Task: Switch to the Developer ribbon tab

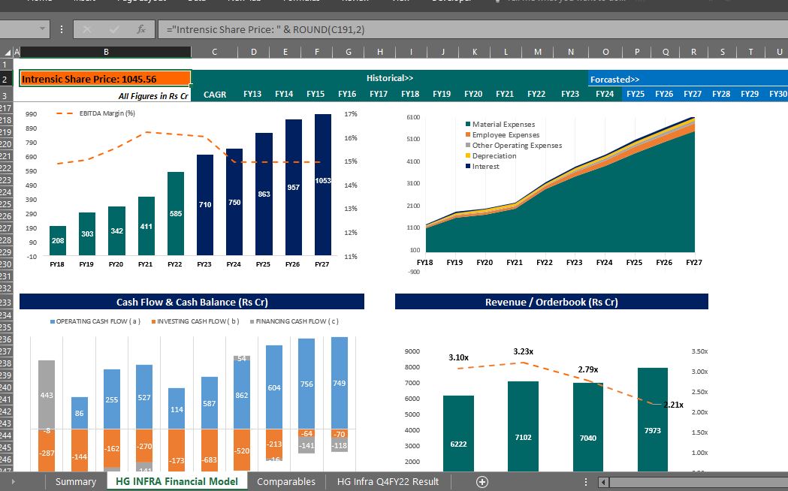Action: click(x=451, y=2)
